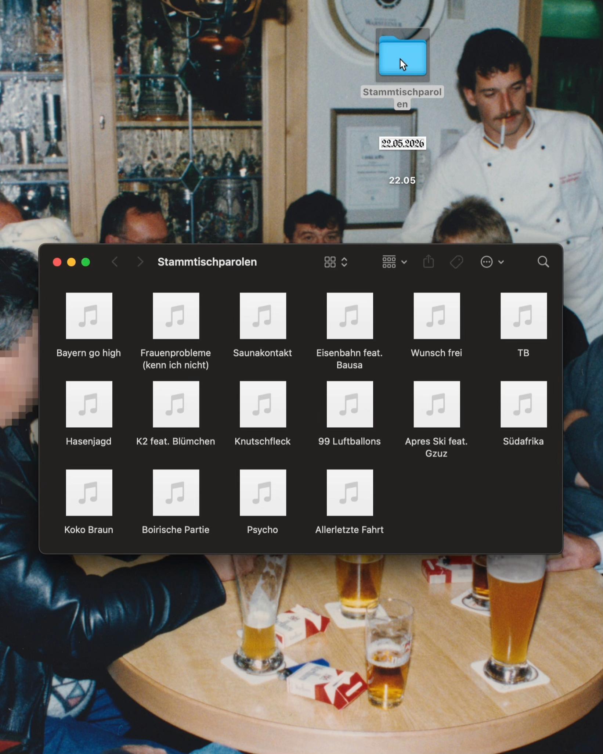Viewport: 603px width, 754px height.
Task: Click the '22.05.2026' label on desktop
Action: pyautogui.click(x=402, y=143)
